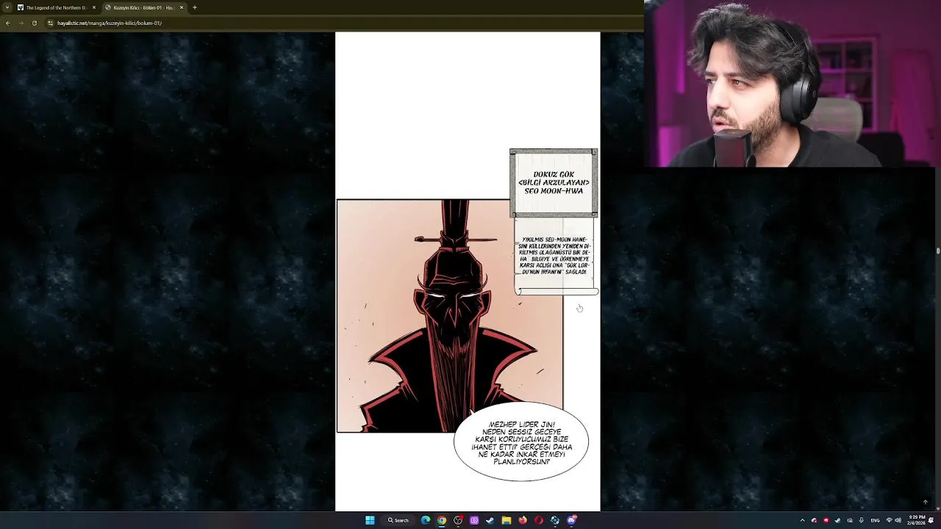Click the cloud sync tray icon
Image resolution: width=941 pixels, height=529 pixels.
click(x=814, y=520)
